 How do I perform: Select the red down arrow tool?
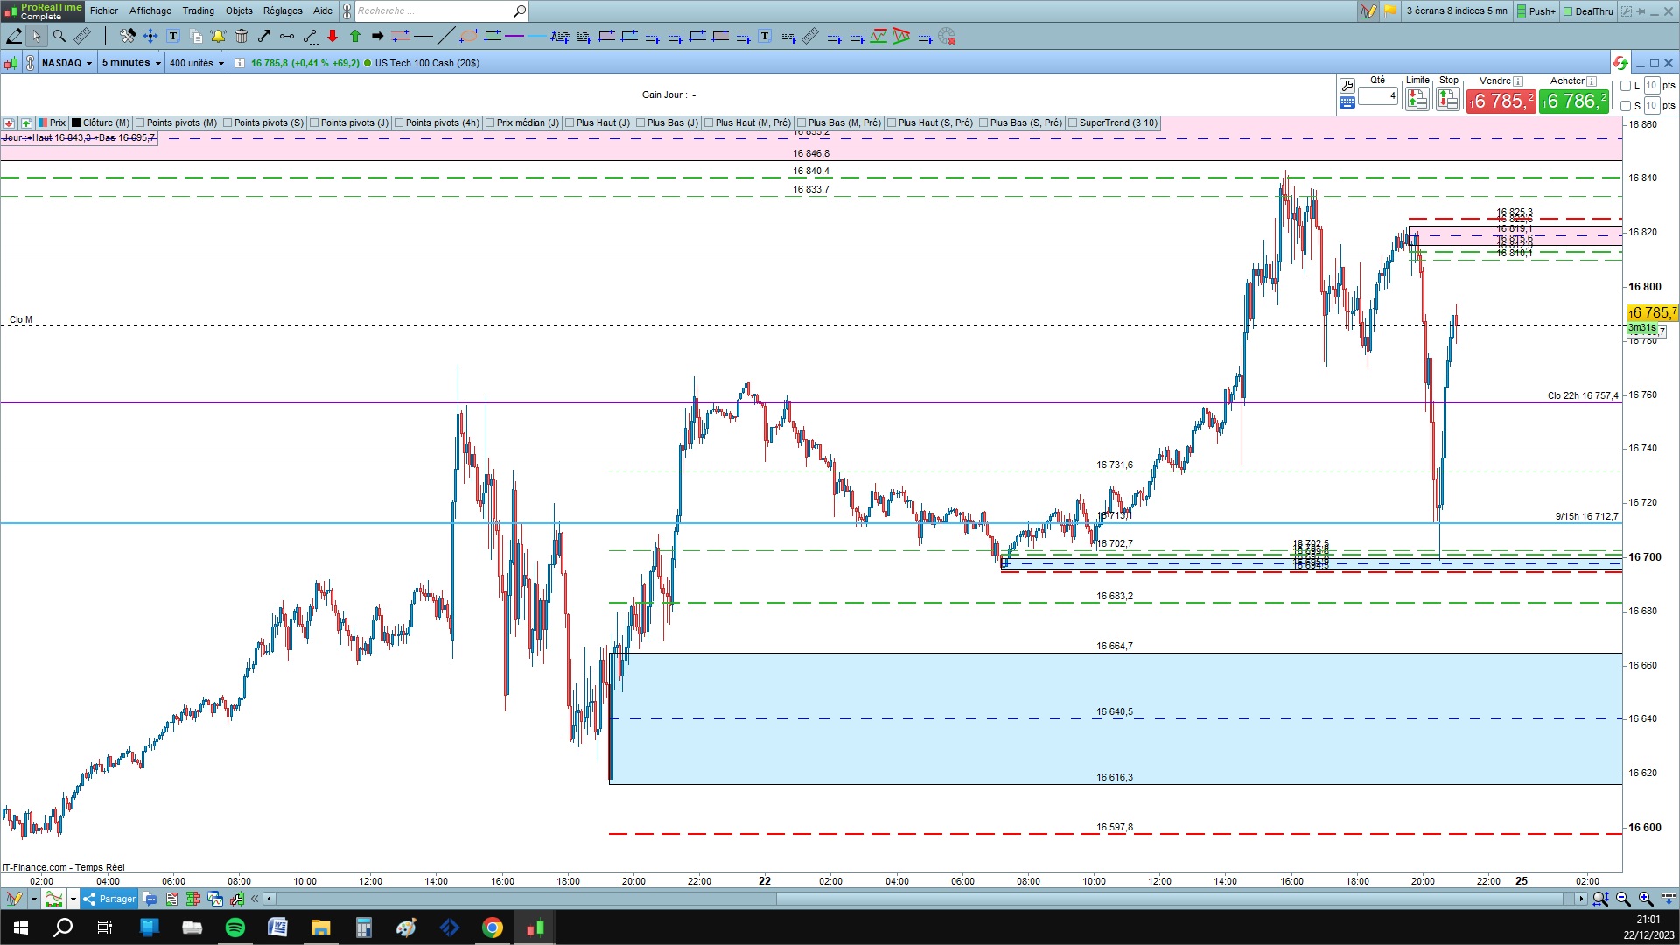click(332, 36)
